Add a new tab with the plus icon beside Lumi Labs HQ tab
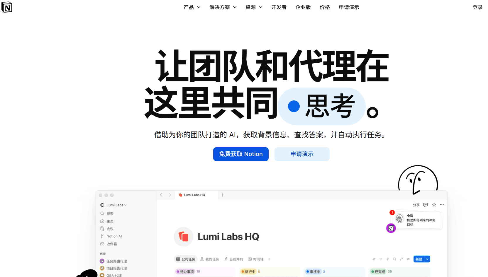 pyautogui.click(x=223, y=195)
